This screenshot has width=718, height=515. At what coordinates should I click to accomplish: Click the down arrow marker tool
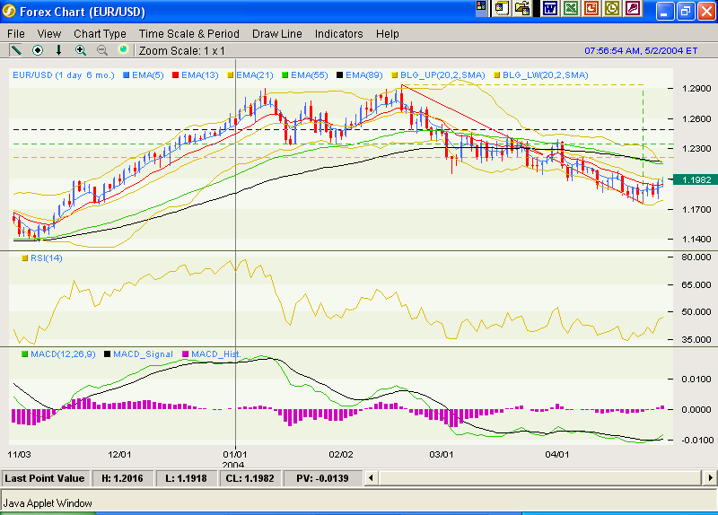point(59,50)
